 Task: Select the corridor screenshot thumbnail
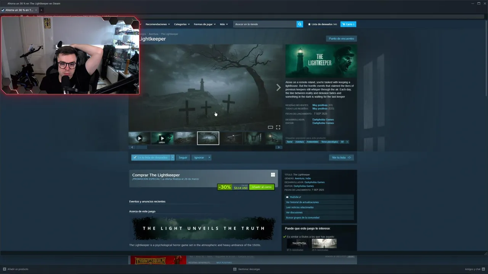pyautogui.click(x=254, y=138)
